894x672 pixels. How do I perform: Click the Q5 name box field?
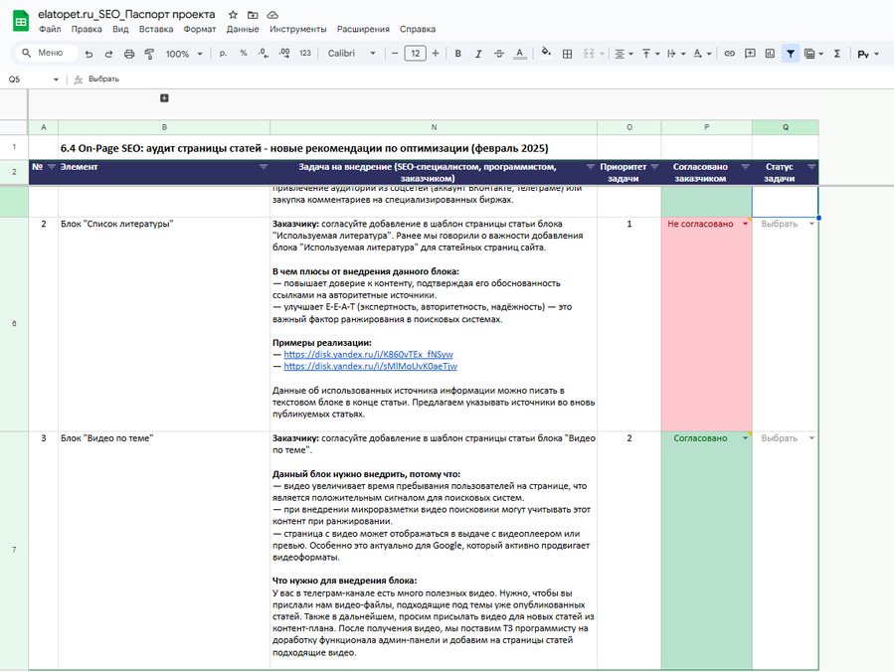[30, 79]
